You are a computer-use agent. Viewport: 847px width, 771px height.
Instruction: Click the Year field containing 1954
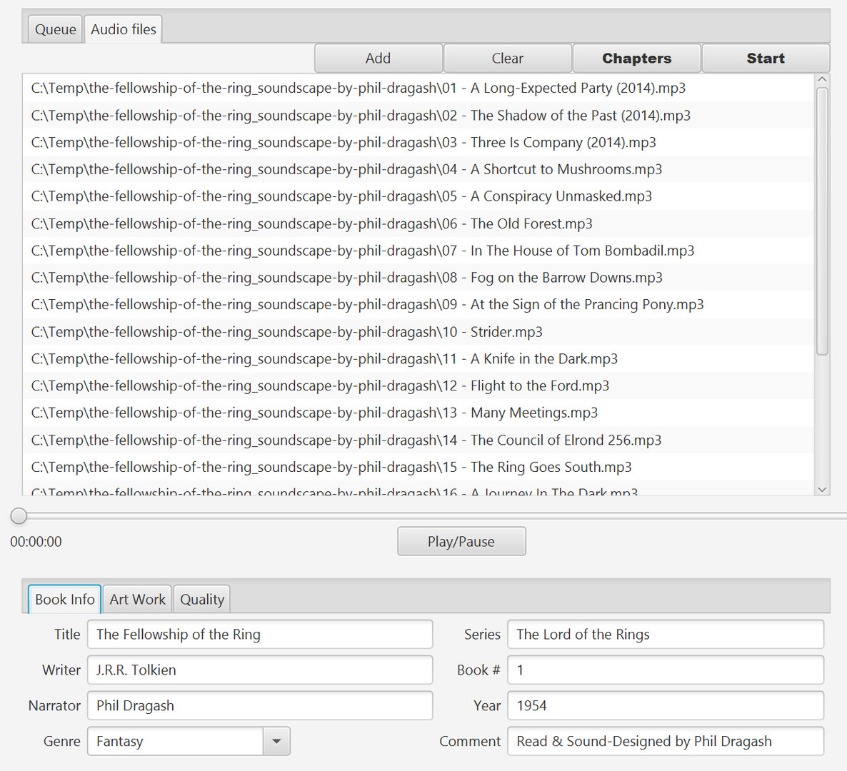[664, 705]
